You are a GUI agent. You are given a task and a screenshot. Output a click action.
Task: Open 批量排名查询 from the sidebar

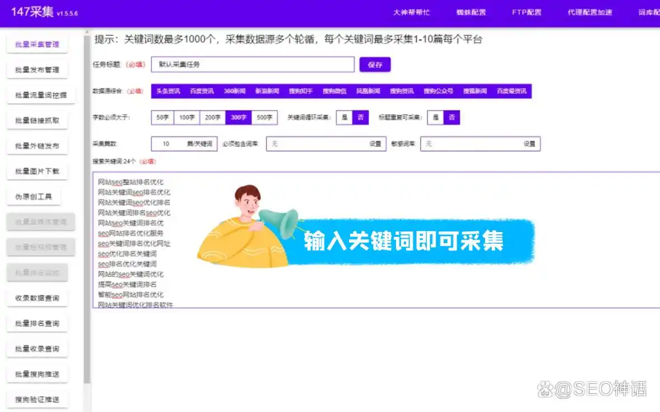pos(37,323)
